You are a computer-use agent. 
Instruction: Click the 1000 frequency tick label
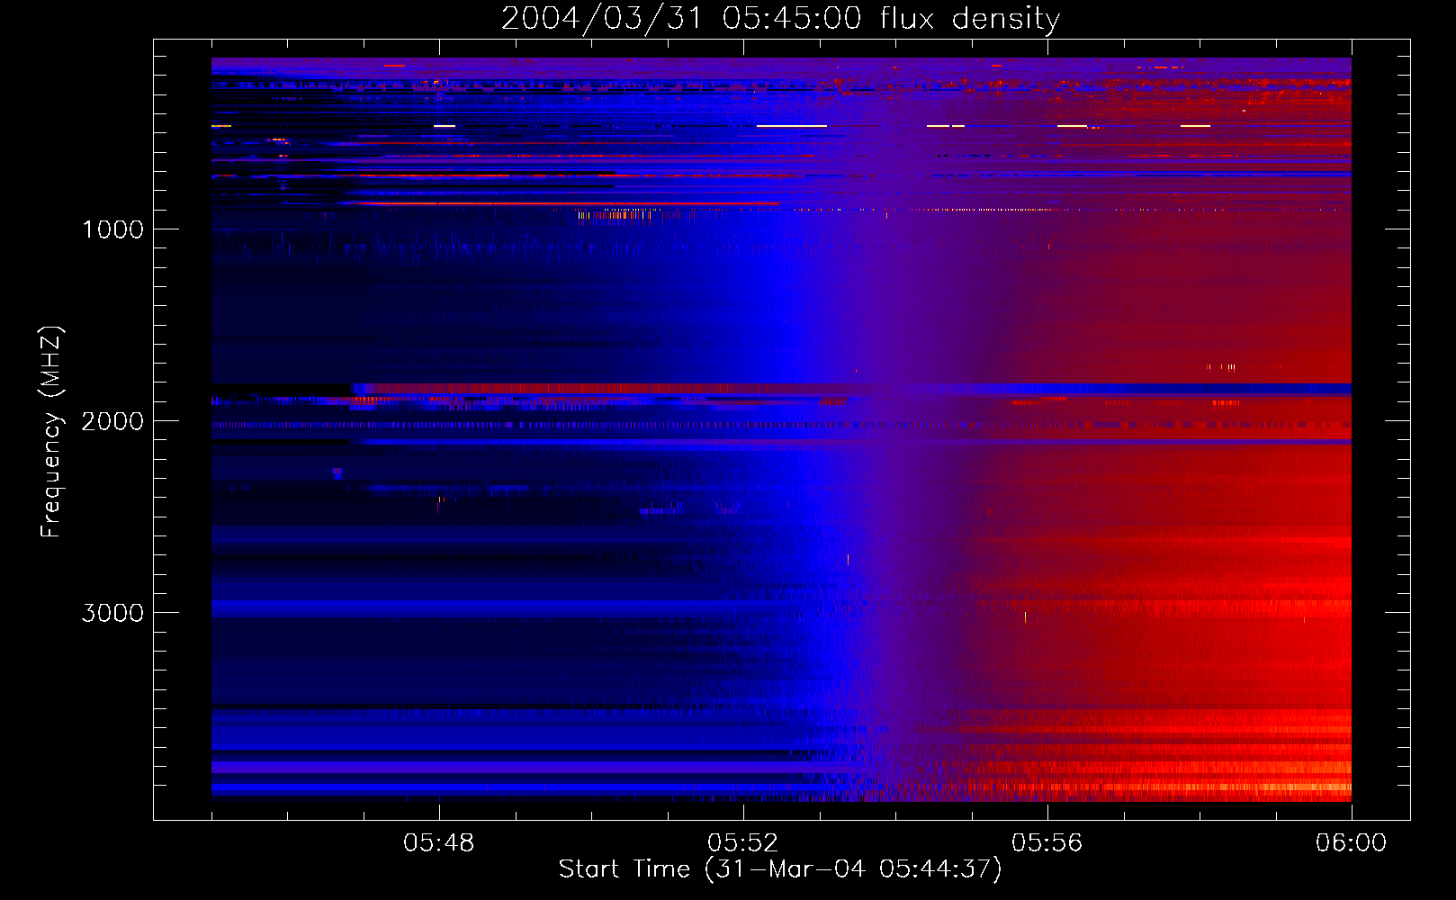click(x=112, y=229)
